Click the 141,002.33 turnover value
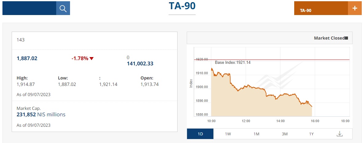This screenshot has height=143, width=363. 140,64
